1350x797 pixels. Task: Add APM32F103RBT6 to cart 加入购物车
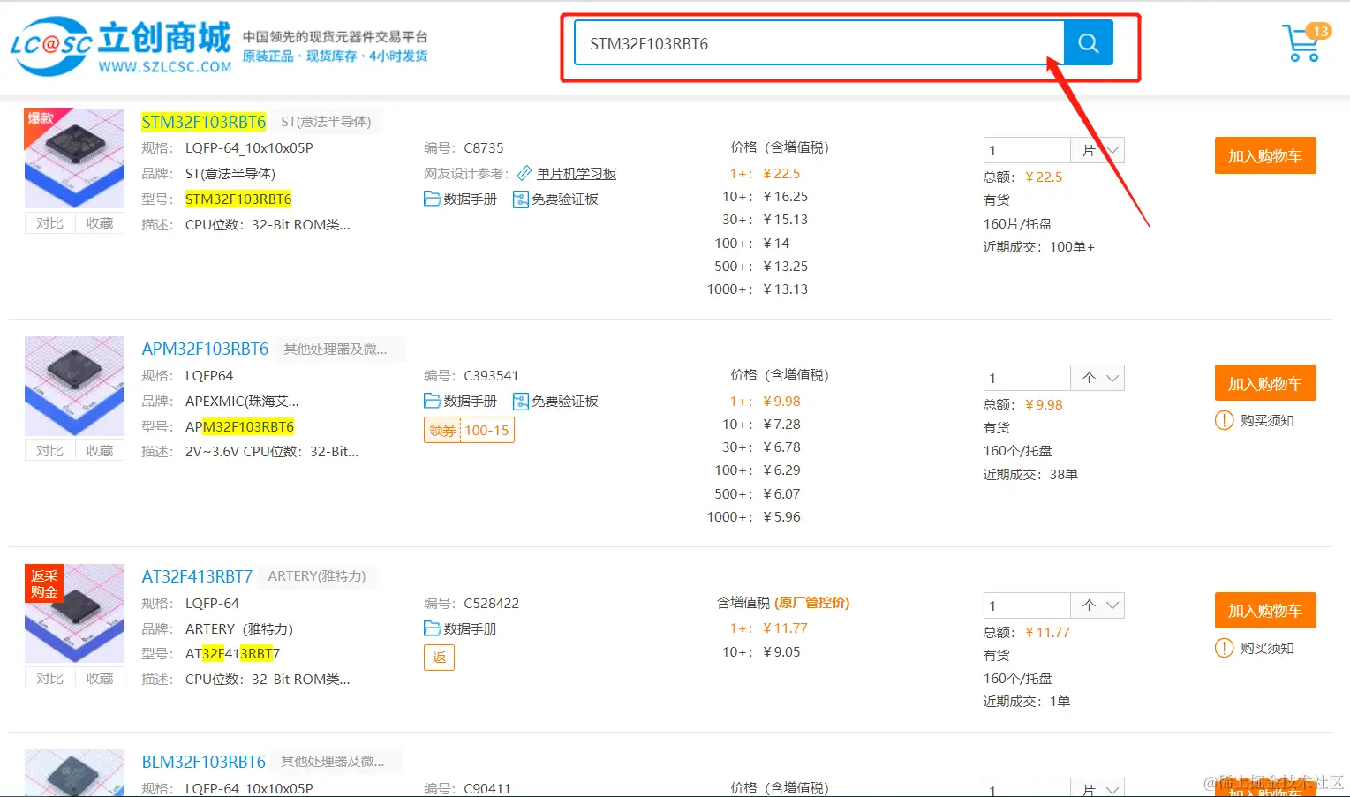[x=1265, y=384]
